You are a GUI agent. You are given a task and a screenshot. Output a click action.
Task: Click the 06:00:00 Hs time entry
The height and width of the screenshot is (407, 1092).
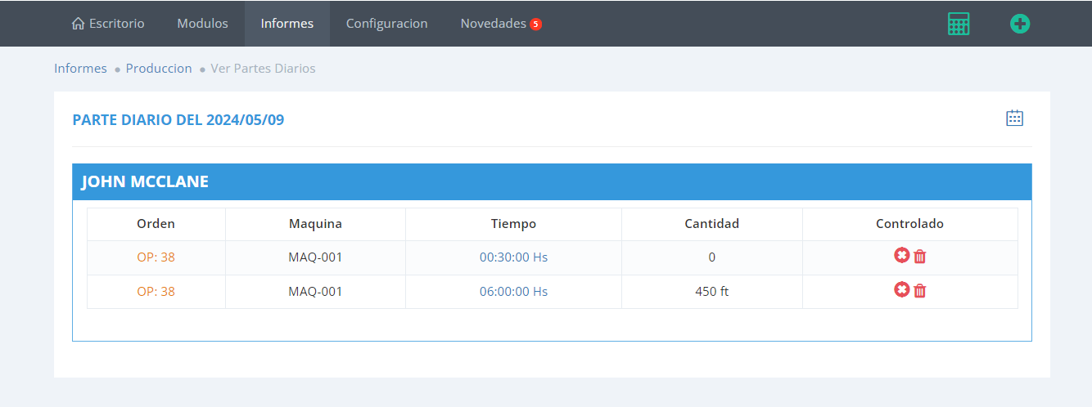[513, 292]
